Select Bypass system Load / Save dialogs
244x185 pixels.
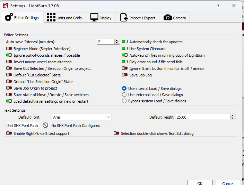tap(124, 101)
